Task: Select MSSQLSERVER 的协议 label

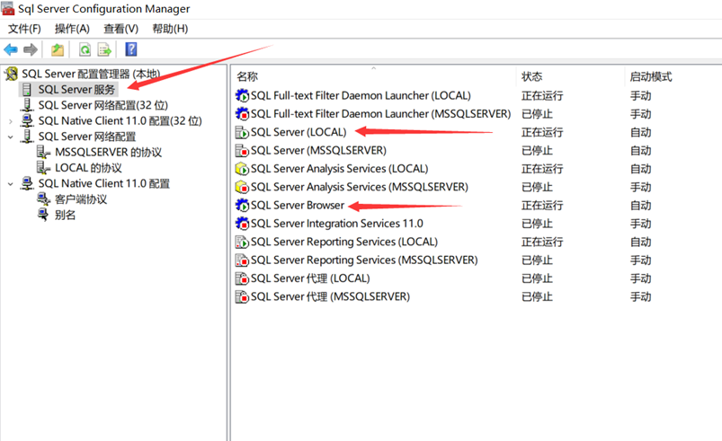Action: pyautogui.click(x=108, y=152)
